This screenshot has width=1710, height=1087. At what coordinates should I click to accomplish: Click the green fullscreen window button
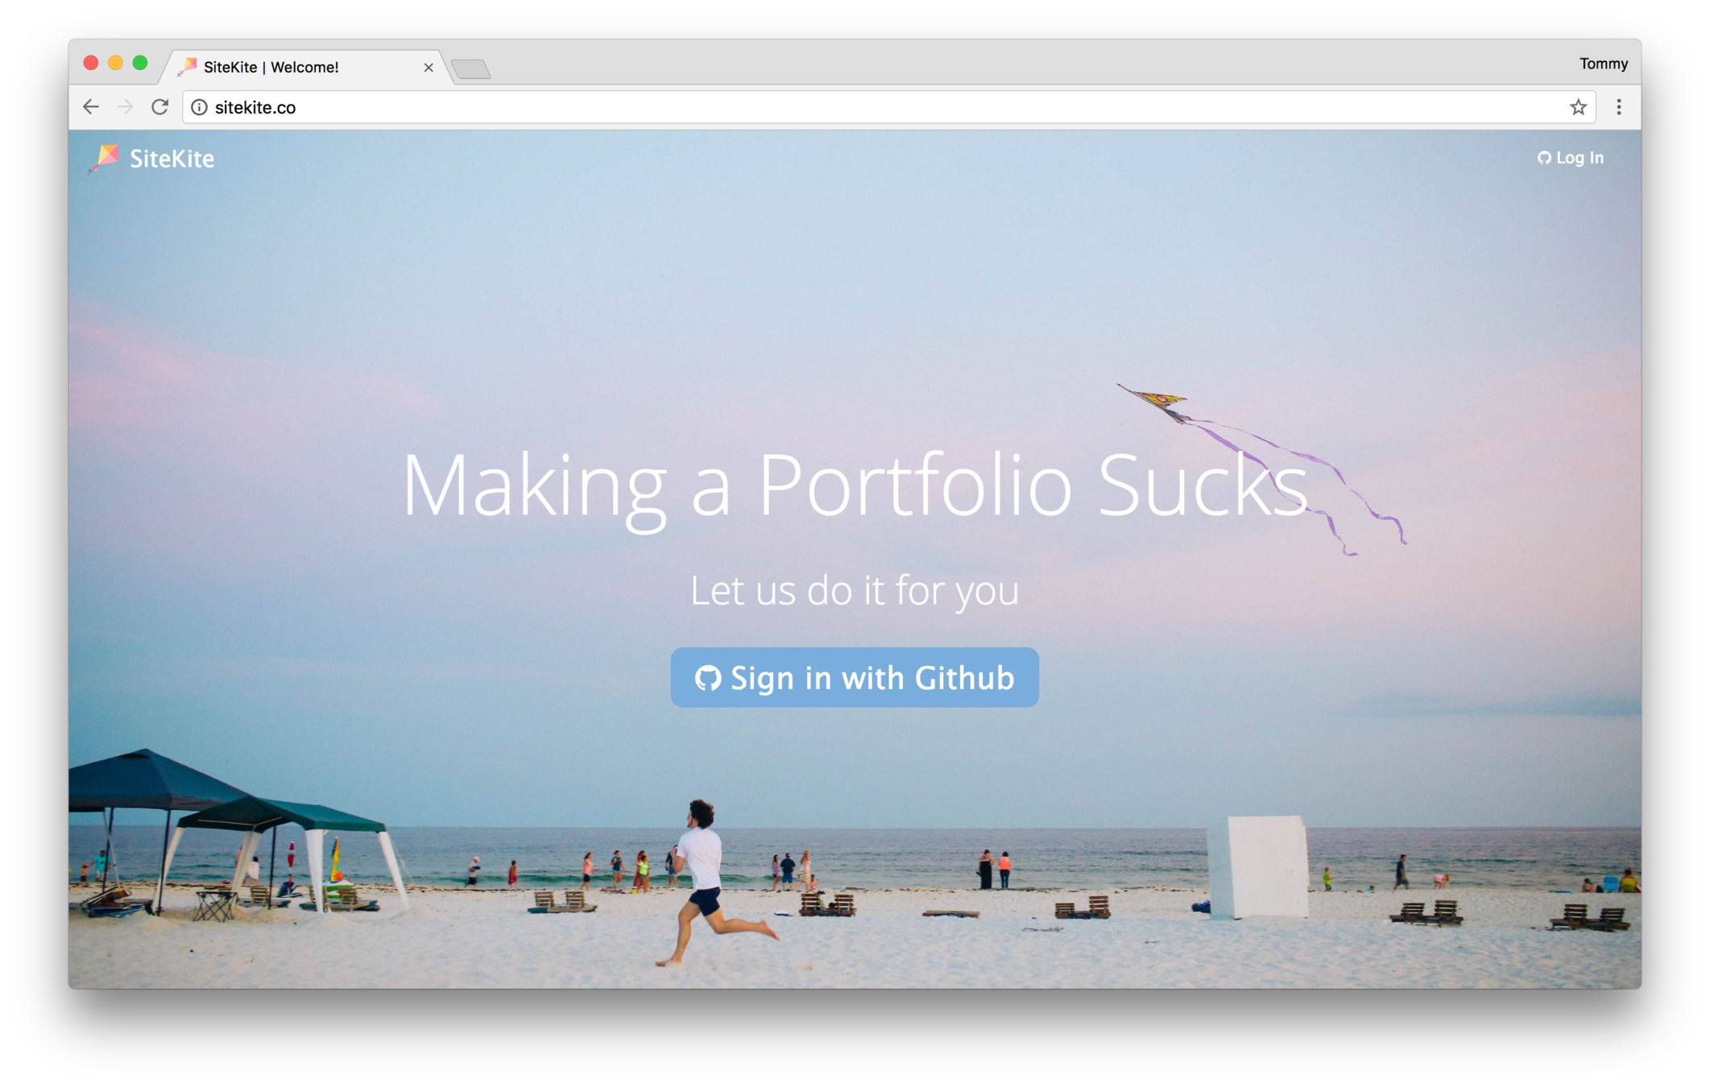[x=140, y=63]
